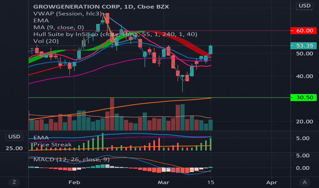Click the 40.00 price axis label

[x=305, y=76]
